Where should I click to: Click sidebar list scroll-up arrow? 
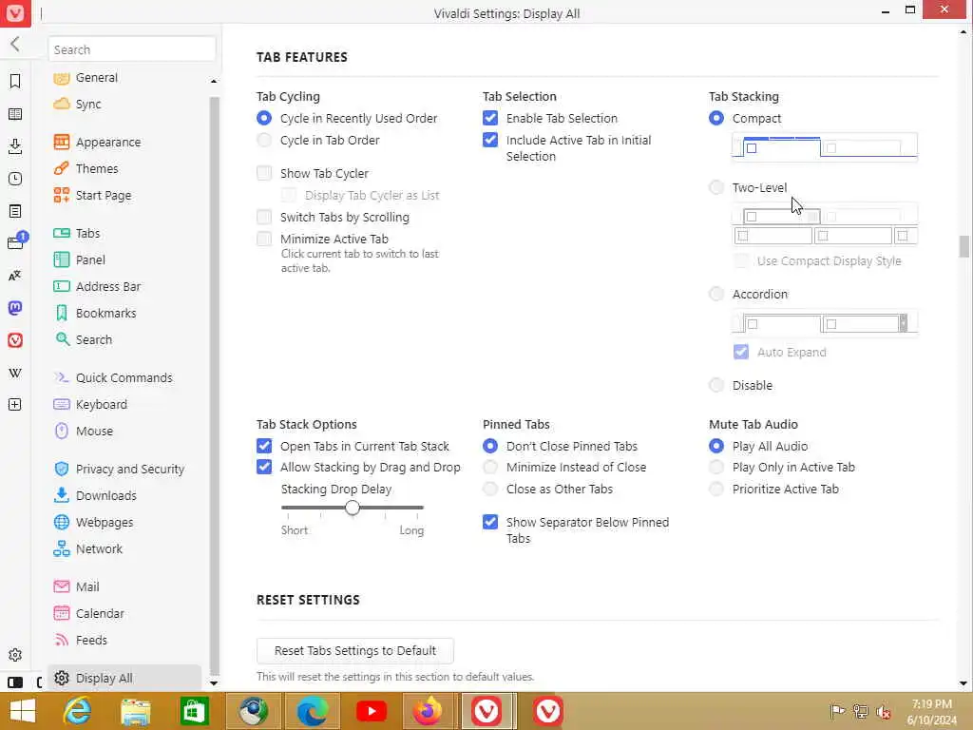coord(214,82)
